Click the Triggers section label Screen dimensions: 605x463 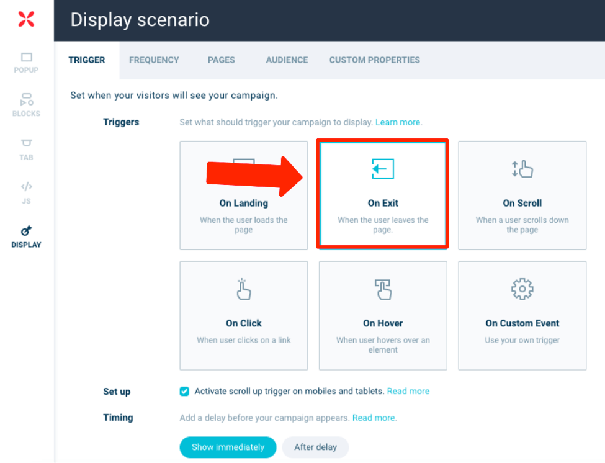[121, 122]
